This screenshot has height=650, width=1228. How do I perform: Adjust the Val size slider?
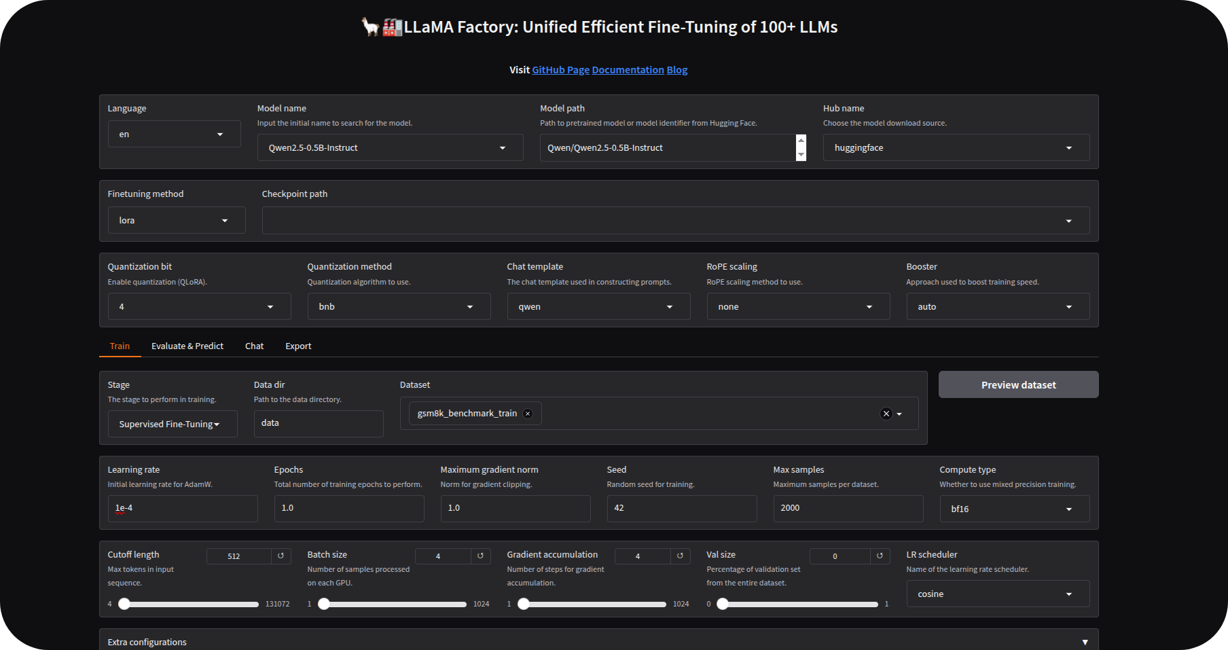(x=798, y=604)
